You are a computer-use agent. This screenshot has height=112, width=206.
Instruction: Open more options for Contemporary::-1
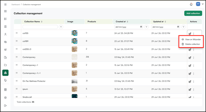pyautogui.click(x=193, y=66)
